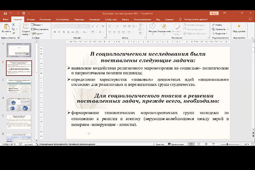Click the Sign in (Вход) button
Screen dimensions: 255x170
pos(214,13)
